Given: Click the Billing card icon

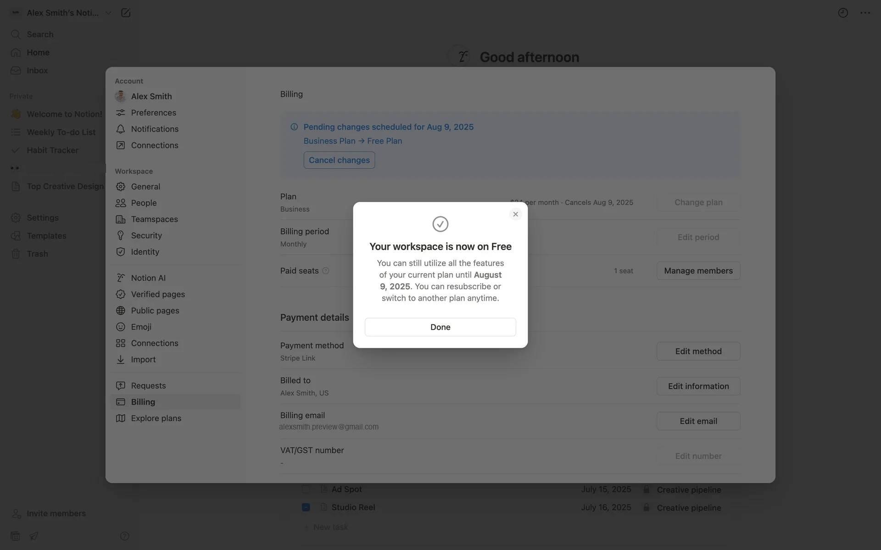Looking at the screenshot, I should (120, 402).
